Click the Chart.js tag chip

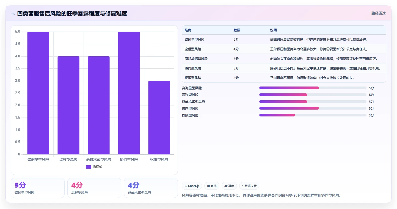pos(192,186)
